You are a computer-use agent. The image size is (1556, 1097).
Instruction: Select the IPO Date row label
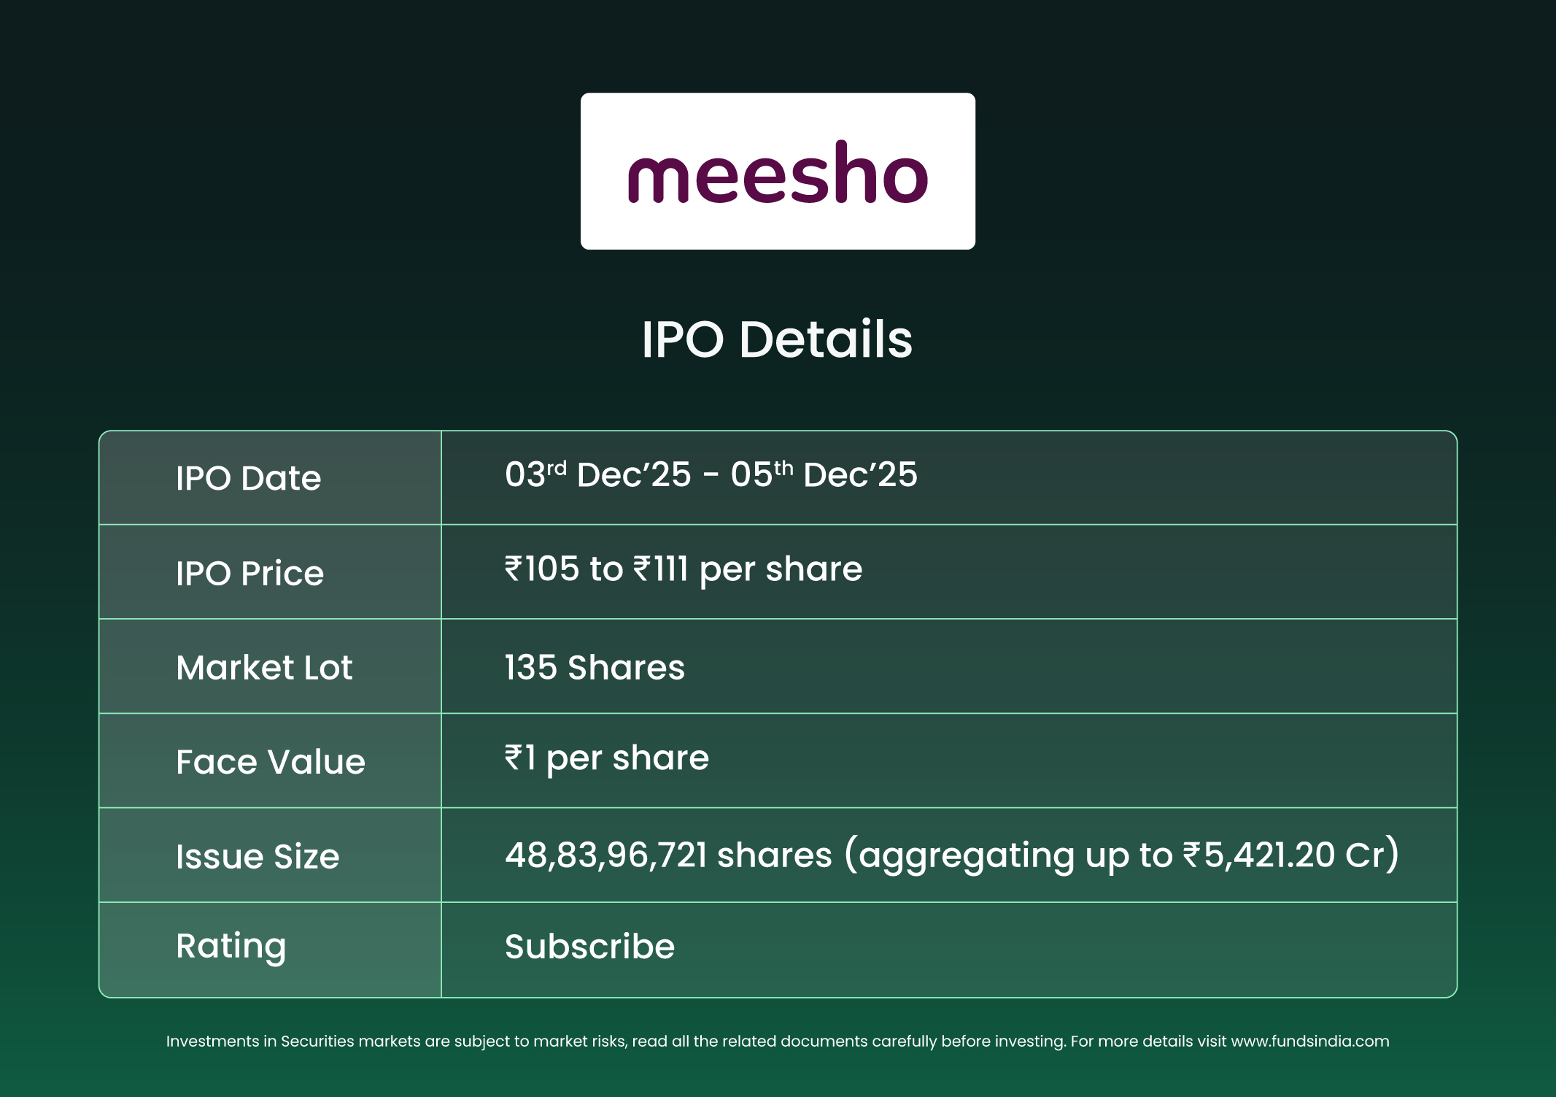[248, 479]
